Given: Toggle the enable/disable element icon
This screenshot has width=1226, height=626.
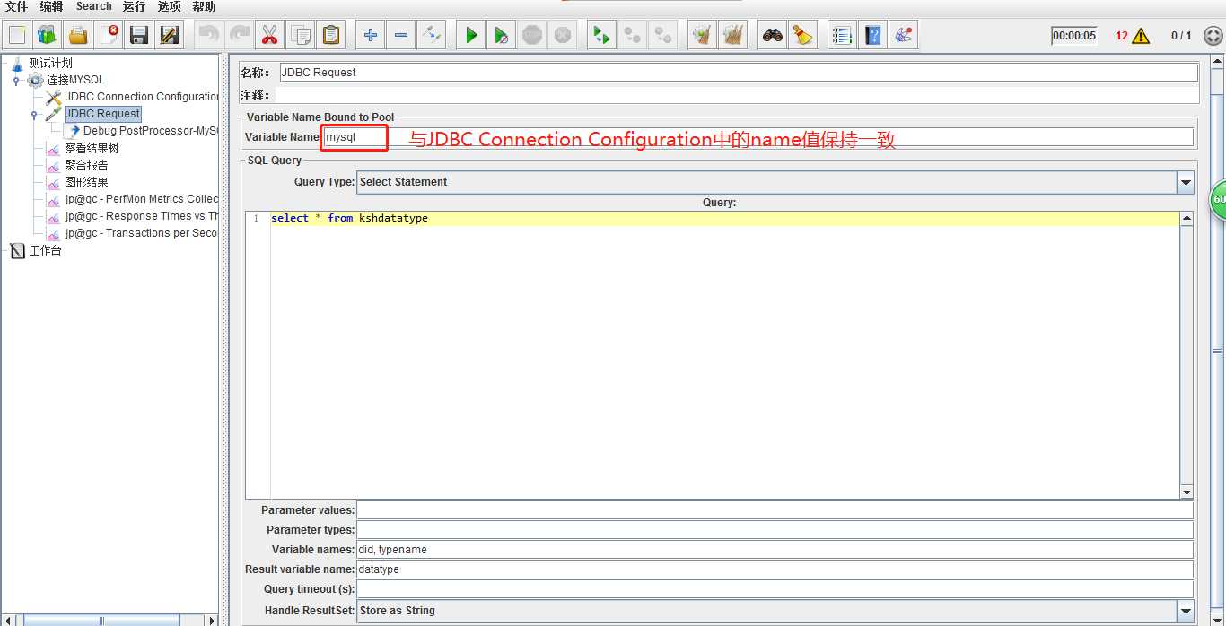Looking at the screenshot, I should click(x=432, y=35).
